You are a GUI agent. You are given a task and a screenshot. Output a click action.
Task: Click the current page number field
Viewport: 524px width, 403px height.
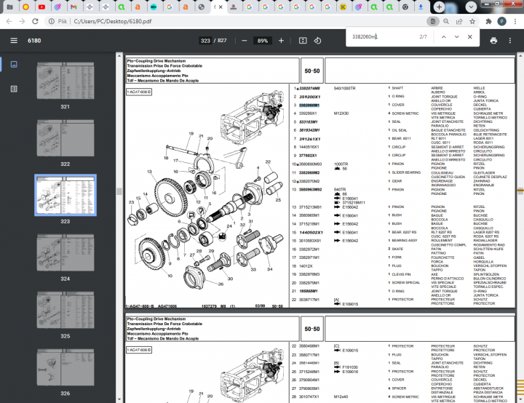point(205,41)
